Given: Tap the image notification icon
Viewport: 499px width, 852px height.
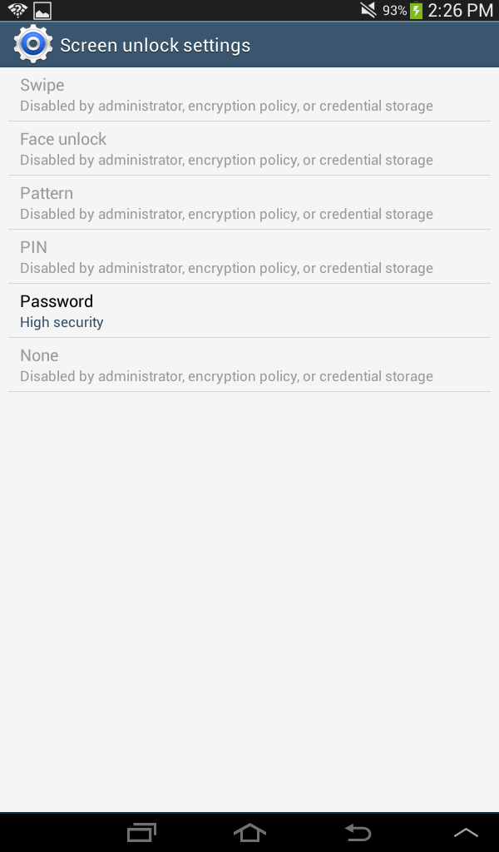Looking at the screenshot, I should pos(42,11).
